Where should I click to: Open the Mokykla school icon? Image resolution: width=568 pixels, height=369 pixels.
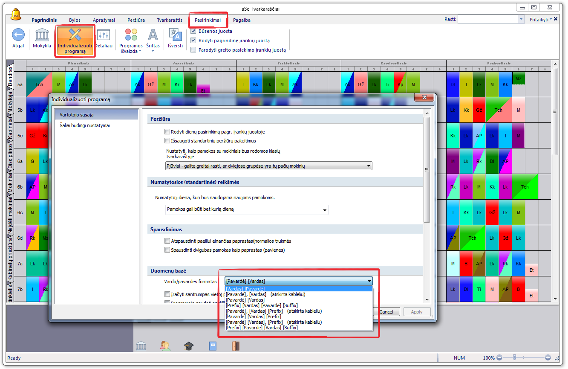(x=42, y=35)
